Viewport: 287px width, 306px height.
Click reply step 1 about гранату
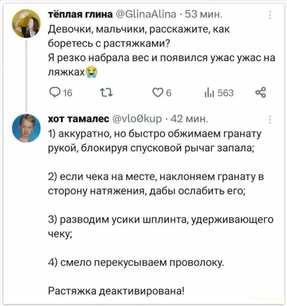click(x=153, y=140)
